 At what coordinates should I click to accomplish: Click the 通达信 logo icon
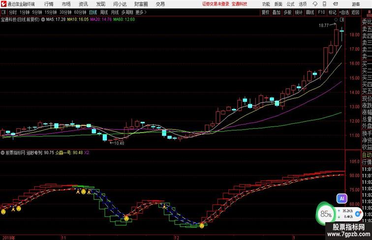pyautogui.click(x=3, y=4)
